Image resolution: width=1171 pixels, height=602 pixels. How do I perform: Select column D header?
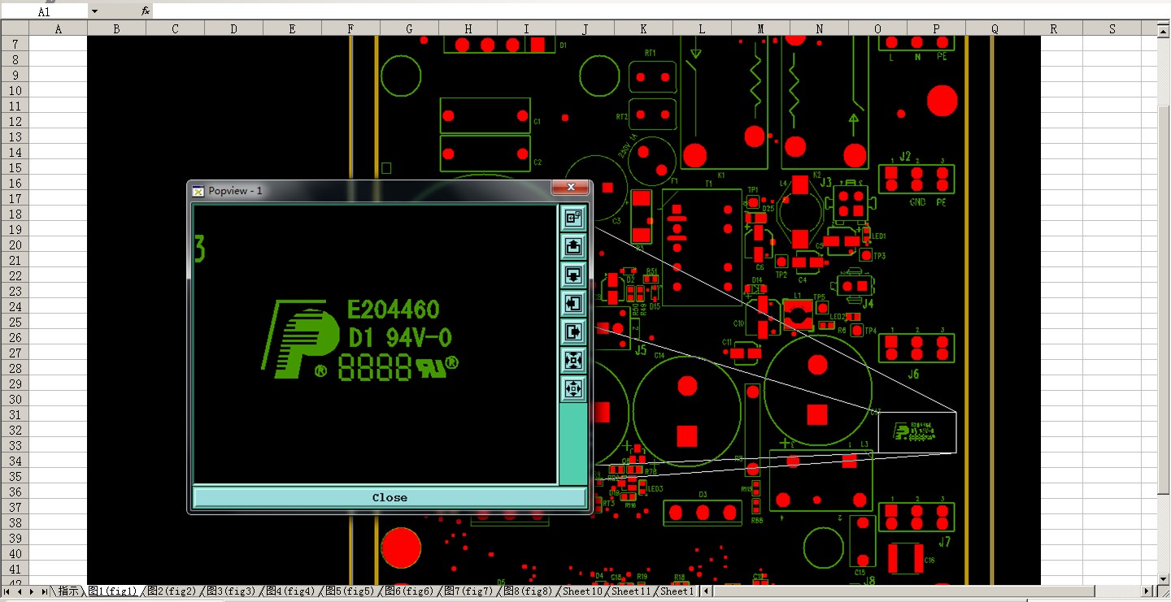coord(234,28)
